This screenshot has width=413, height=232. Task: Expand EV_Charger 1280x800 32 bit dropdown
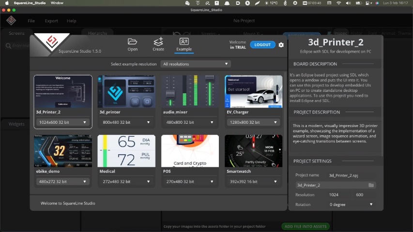click(253, 122)
